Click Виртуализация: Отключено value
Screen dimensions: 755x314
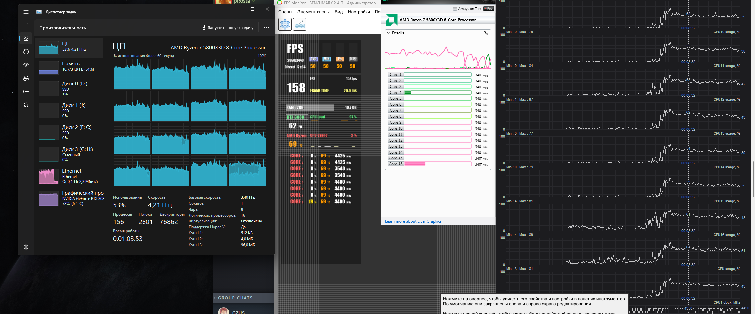click(x=252, y=221)
